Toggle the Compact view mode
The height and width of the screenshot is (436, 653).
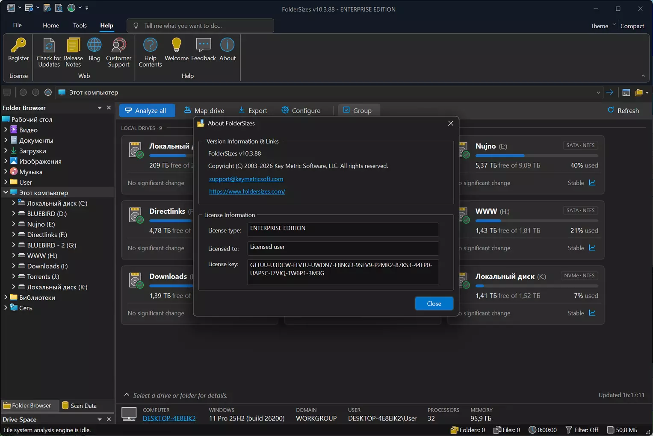pyautogui.click(x=632, y=26)
